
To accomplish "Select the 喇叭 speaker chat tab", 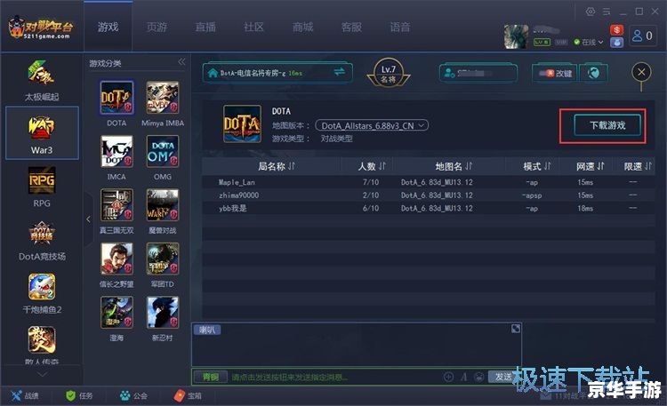I will tap(207, 330).
